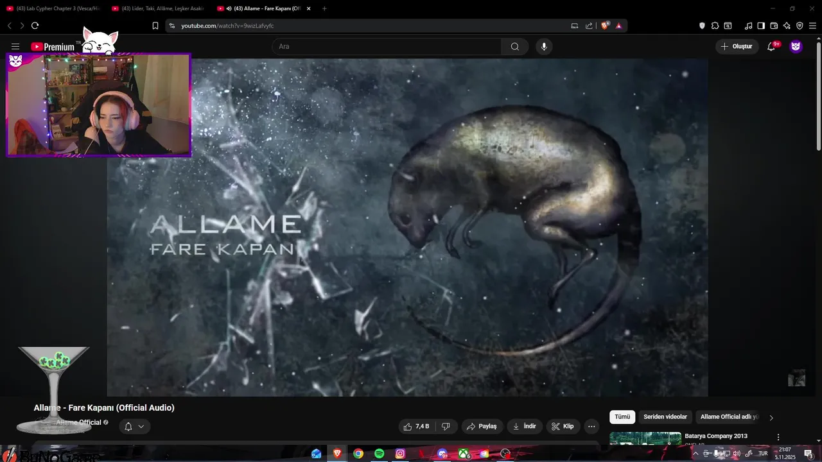The image size is (822, 462).
Task: Open the account avatar menu
Action: [796, 46]
